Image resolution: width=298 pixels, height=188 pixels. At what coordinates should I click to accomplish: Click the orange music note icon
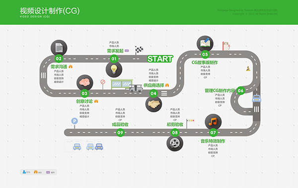(x=213, y=122)
